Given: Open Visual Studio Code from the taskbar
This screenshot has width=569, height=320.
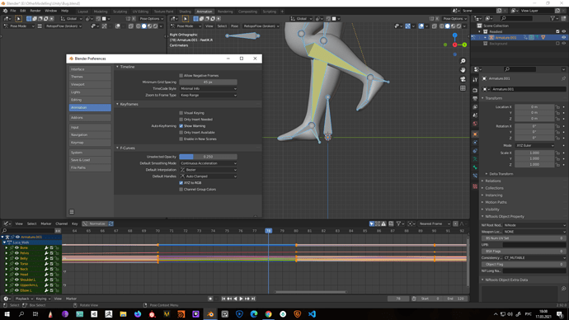Looking at the screenshot, I should [312, 314].
